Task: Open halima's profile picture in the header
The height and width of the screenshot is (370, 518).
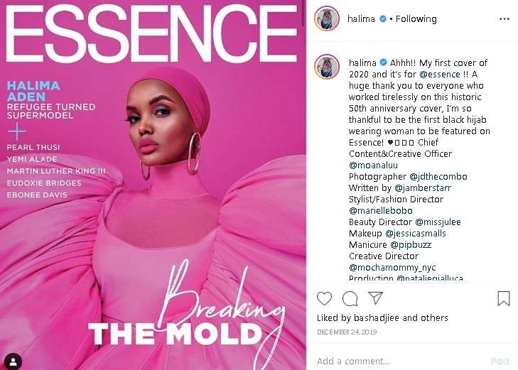Action: (x=327, y=18)
